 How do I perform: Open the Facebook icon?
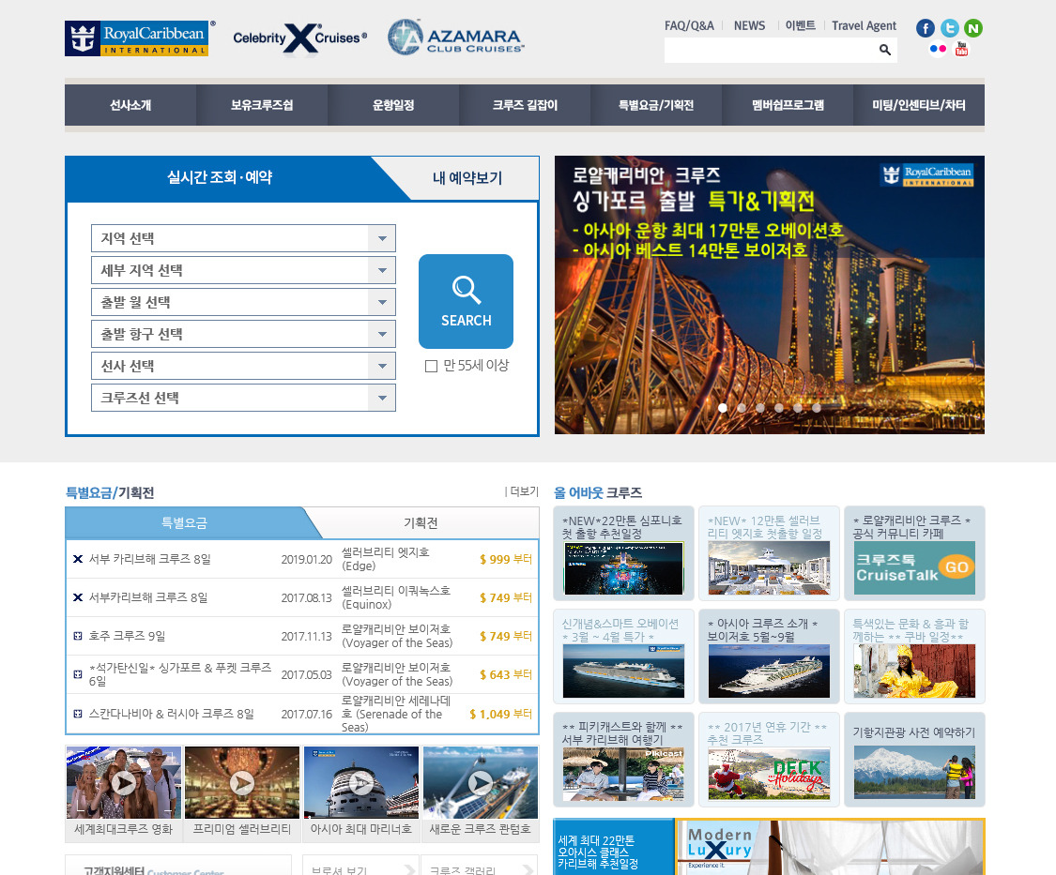click(x=926, y=28)
